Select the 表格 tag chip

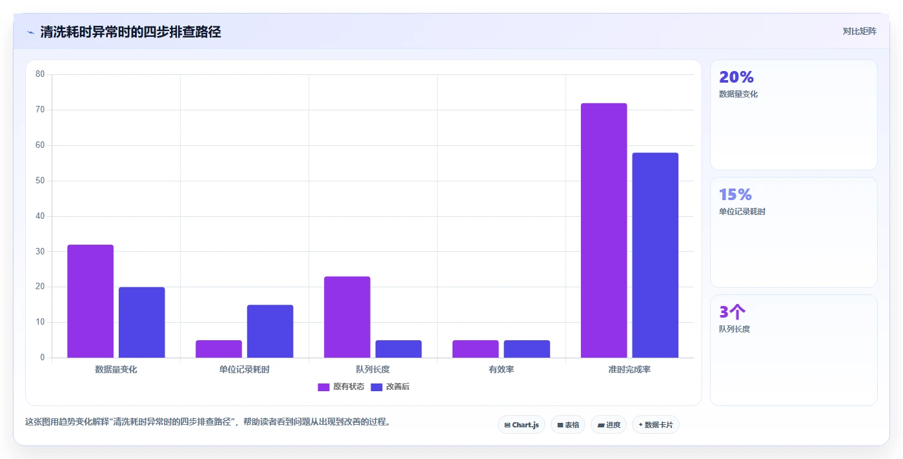(x=568, y=425)
